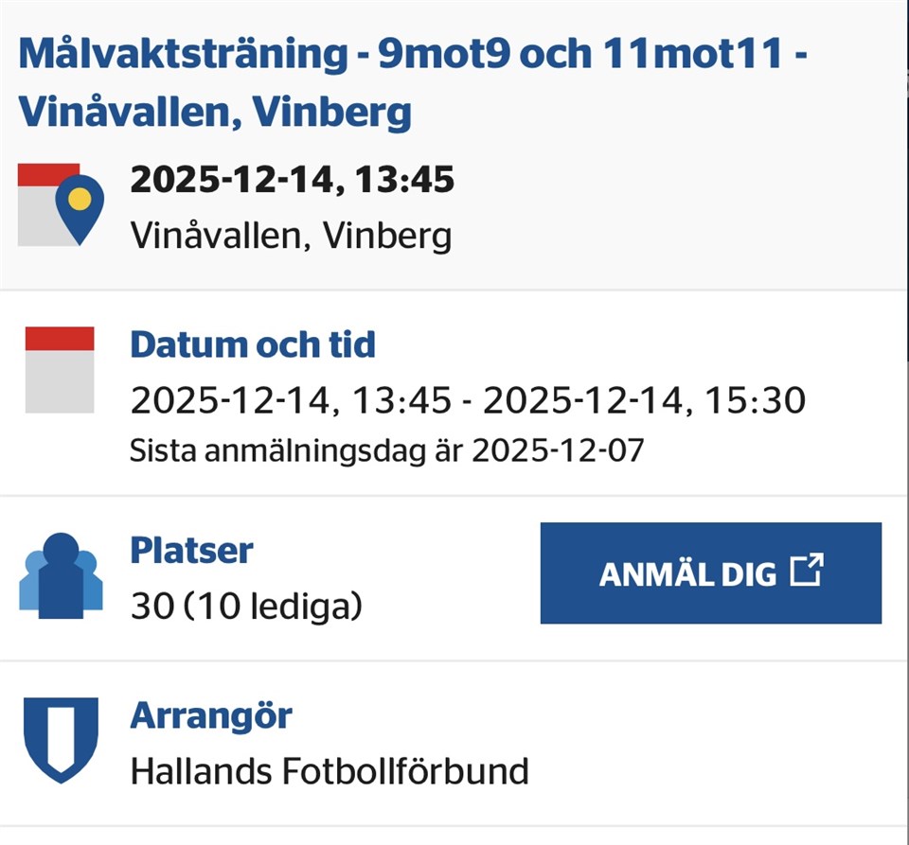The width and height of the screenshot is (909, 845).
Task: Click the 'Sista anmälningsdag är 2025-12-07' note
Action: point(386,450)
